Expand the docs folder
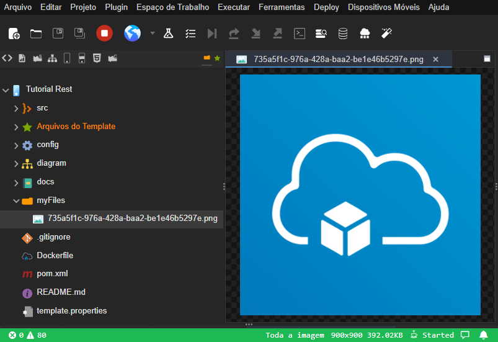This screenshot has width=498, height=342. (16, 182)
